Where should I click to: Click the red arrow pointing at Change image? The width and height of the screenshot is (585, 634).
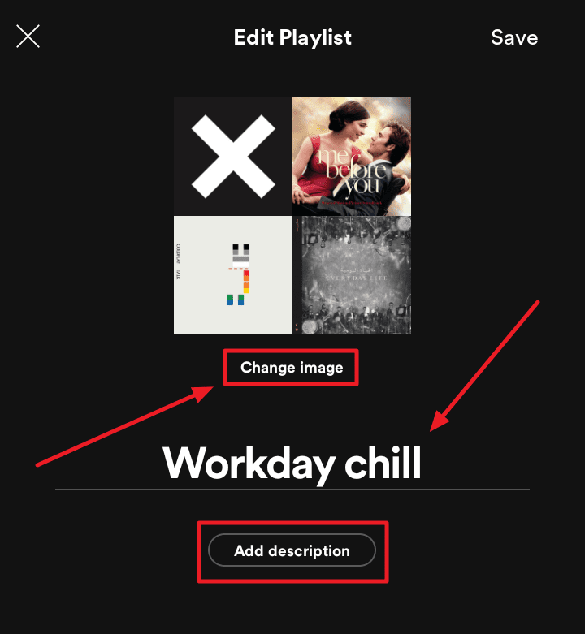124,426
